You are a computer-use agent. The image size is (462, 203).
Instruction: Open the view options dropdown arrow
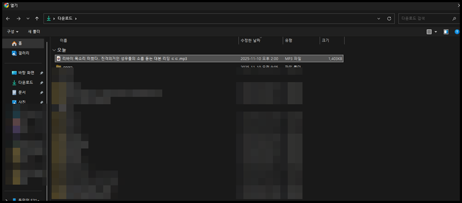click(436, 32)
